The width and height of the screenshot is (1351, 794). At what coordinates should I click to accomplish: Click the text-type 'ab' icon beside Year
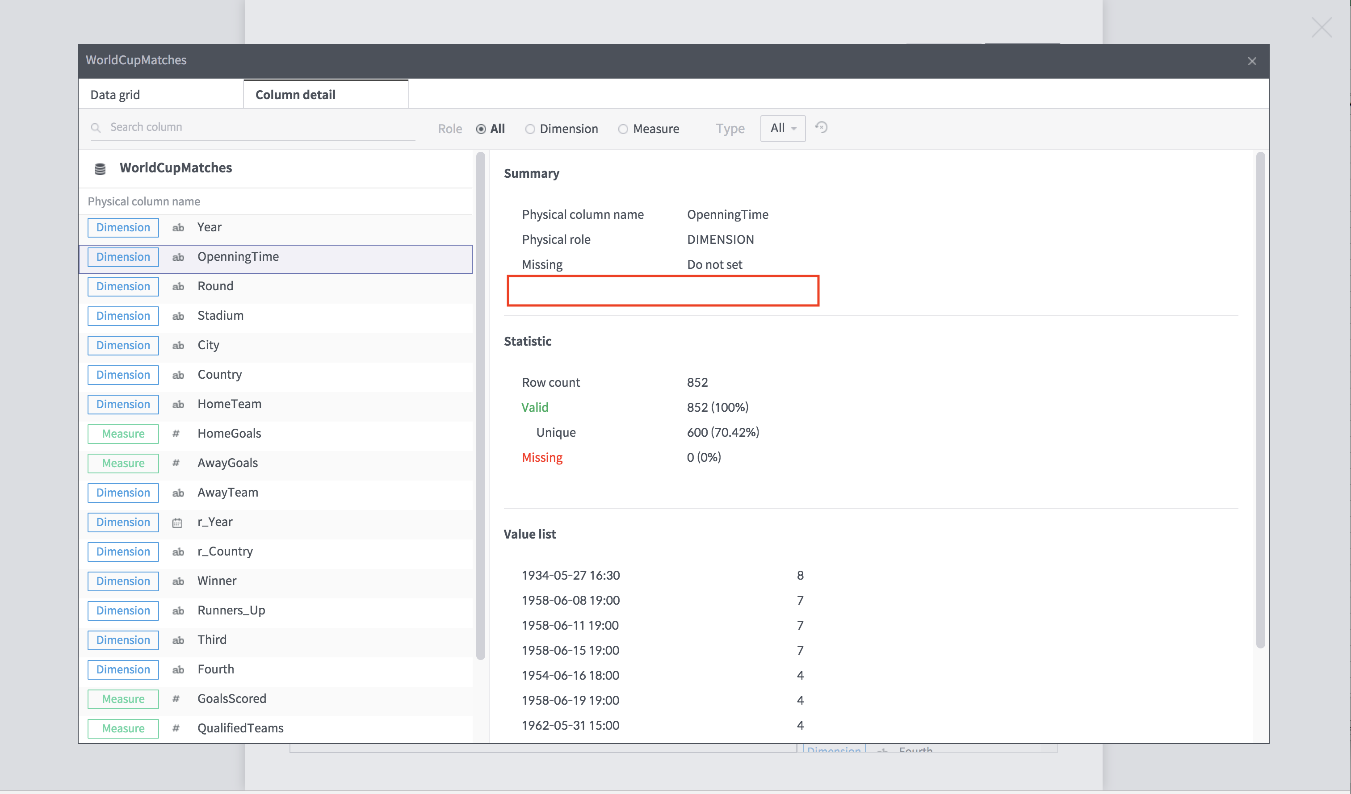click(177, 227)
